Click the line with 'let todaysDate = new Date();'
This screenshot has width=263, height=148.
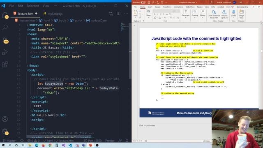pyautogui.click(x=63, y=83)
